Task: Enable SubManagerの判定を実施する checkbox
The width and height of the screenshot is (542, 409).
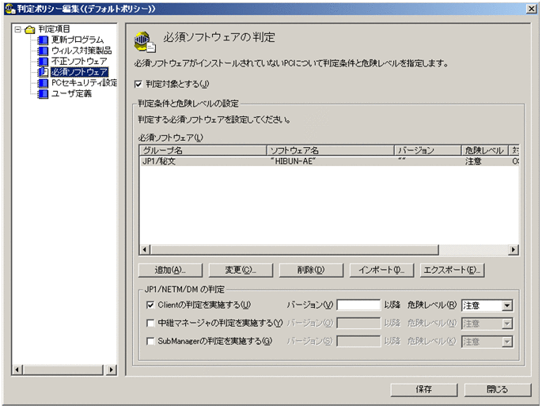Action: point(150,341)
